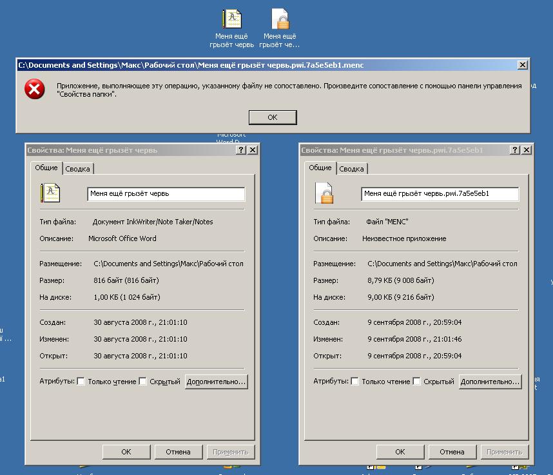Click the padlock file icon in right properties
The height and width of the screenshot is (475, 553).
(x=324, y=193)
